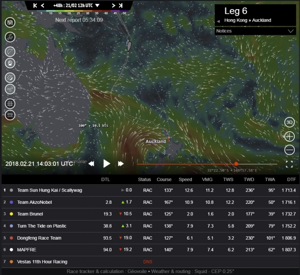The width and height of the screenshot is (300, 275).
Task: Sort by DTL column header
Action: coord(106,180)
